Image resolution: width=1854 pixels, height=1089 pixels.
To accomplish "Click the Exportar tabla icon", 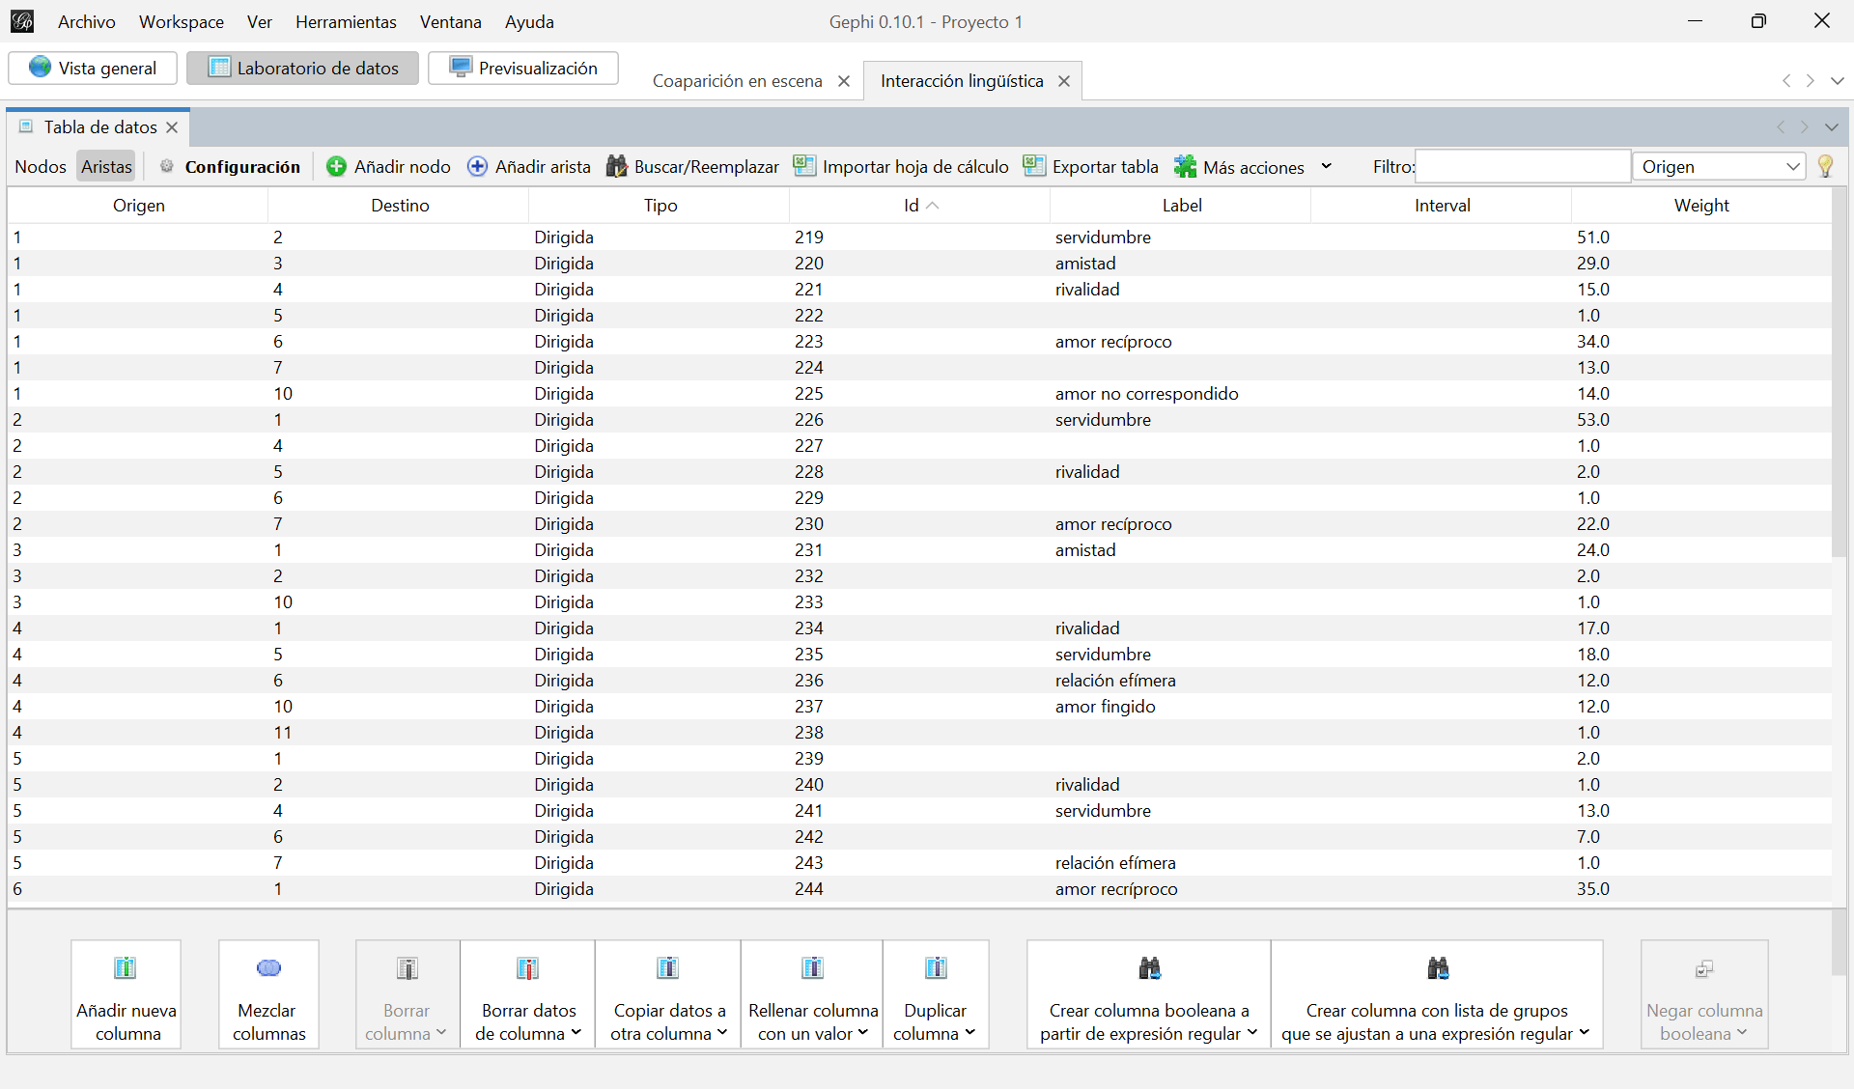I will (1034, 166).
